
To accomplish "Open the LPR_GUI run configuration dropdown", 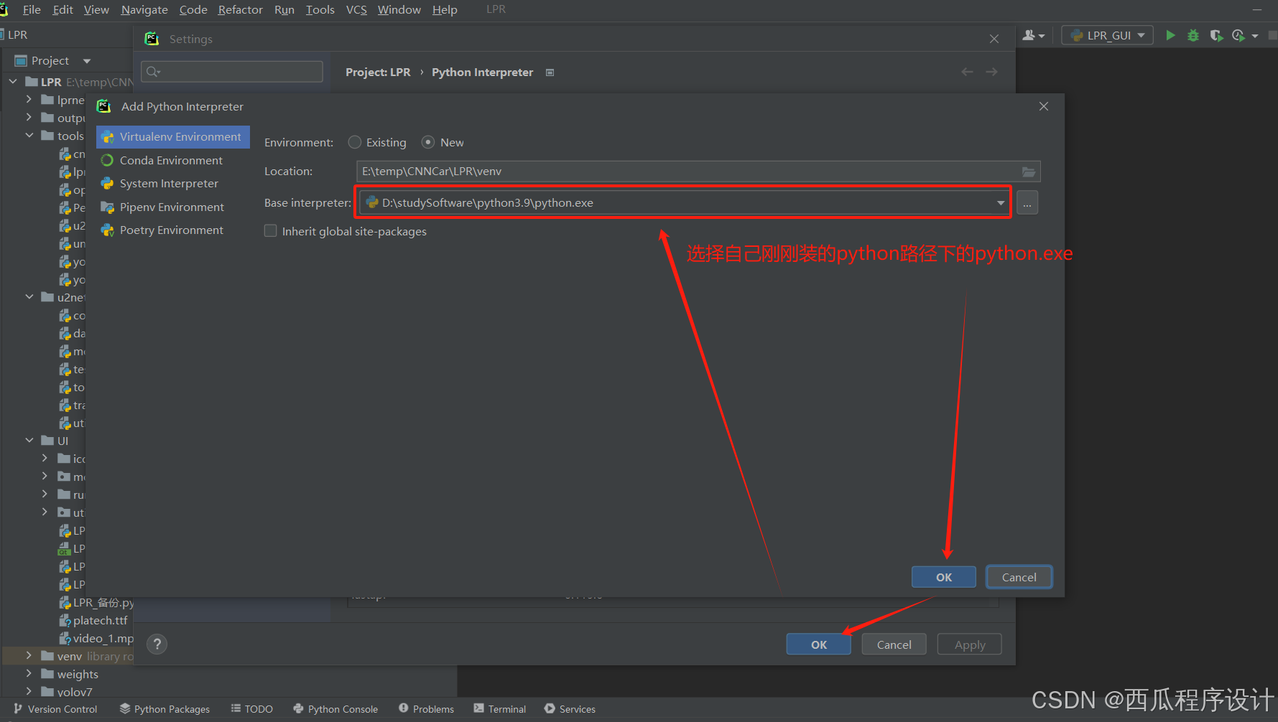I will [1108, 35].
